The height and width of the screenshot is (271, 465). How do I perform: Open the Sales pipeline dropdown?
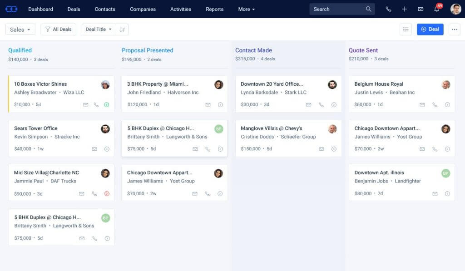point(20,30)
